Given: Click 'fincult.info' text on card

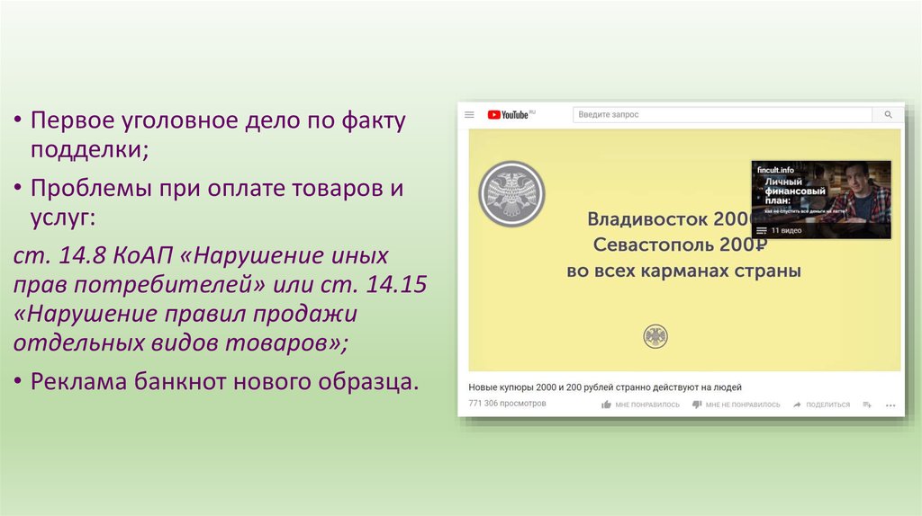Looking at the screenshot, I should coord(775,170).
